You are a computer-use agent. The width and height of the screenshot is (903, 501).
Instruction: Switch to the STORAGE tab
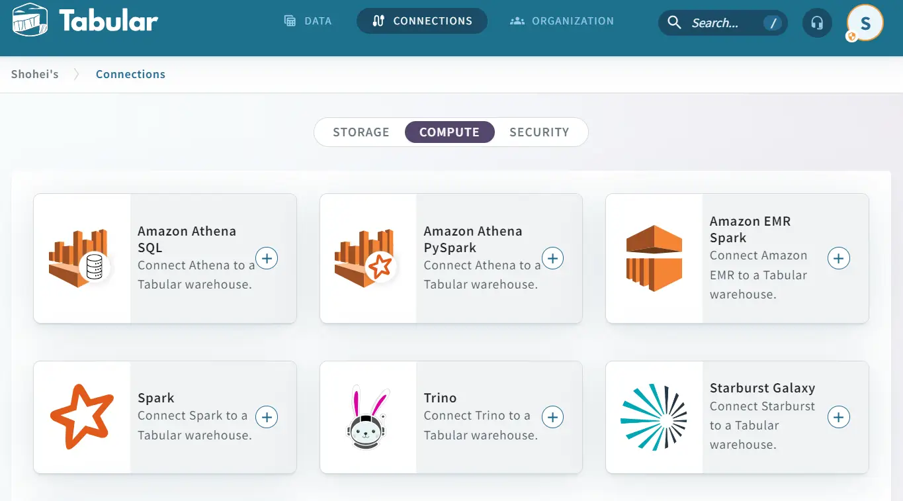coord(361,132)
